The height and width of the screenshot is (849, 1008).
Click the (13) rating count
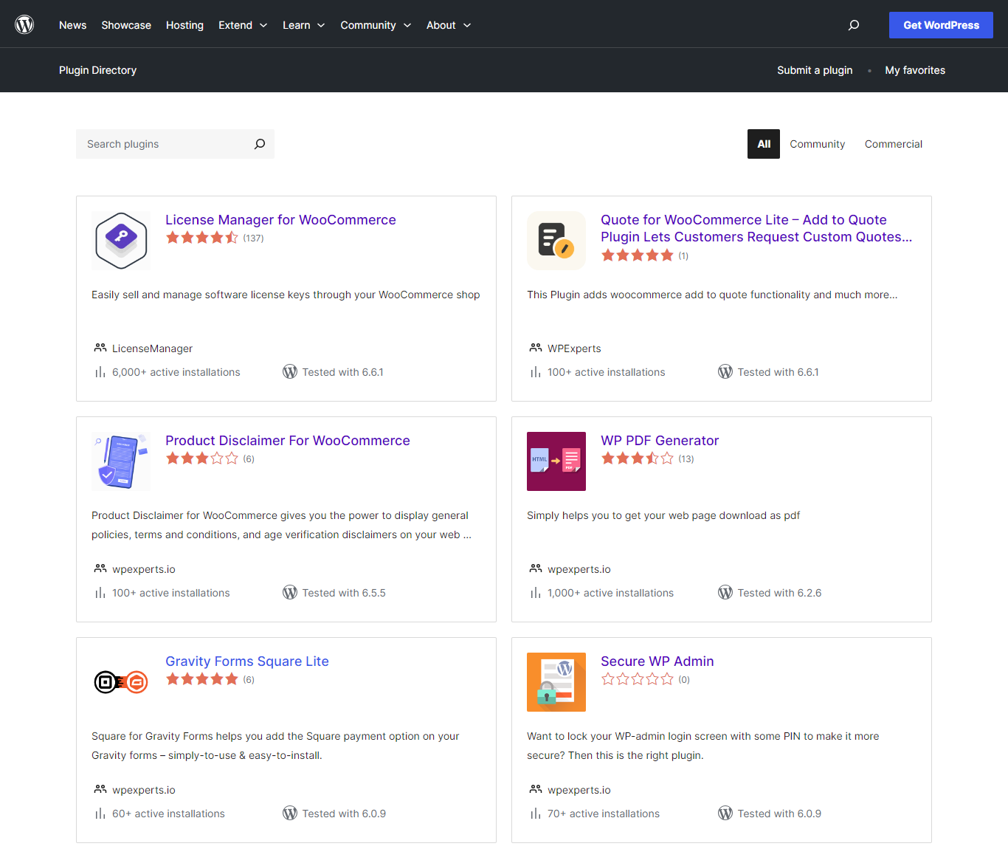[686, 458]
